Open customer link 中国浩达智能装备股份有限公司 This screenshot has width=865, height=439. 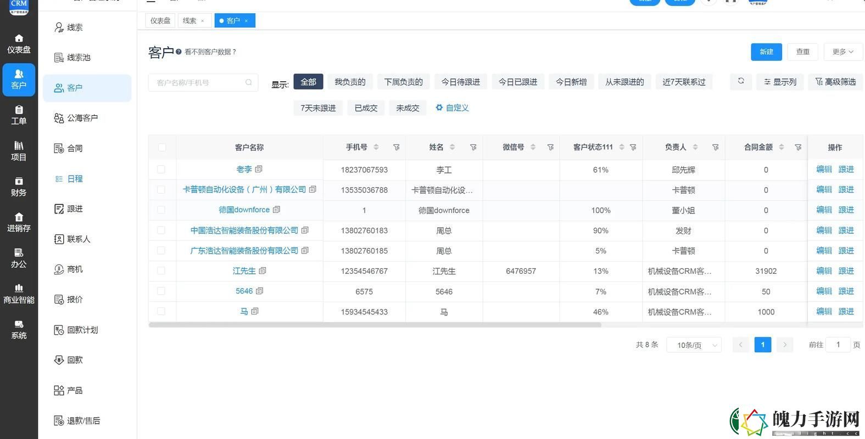pyautogui.click(x=244, y=230)
